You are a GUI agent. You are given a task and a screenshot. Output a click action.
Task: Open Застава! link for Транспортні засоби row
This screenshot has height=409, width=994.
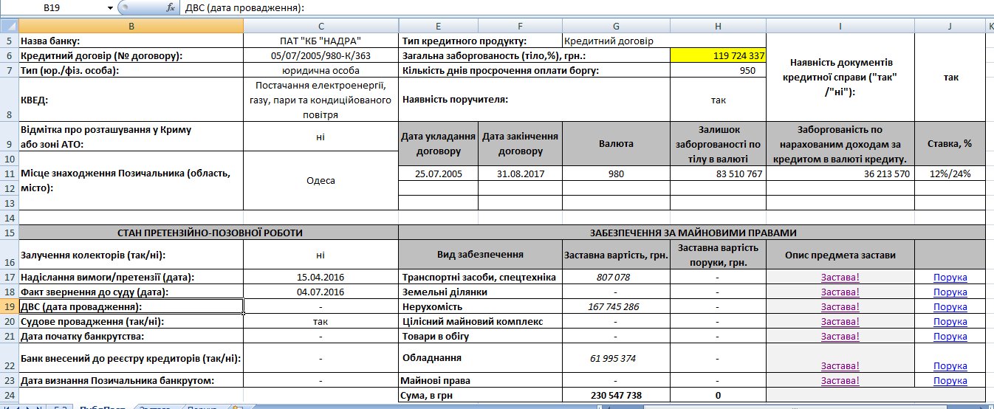coord(840,278)
